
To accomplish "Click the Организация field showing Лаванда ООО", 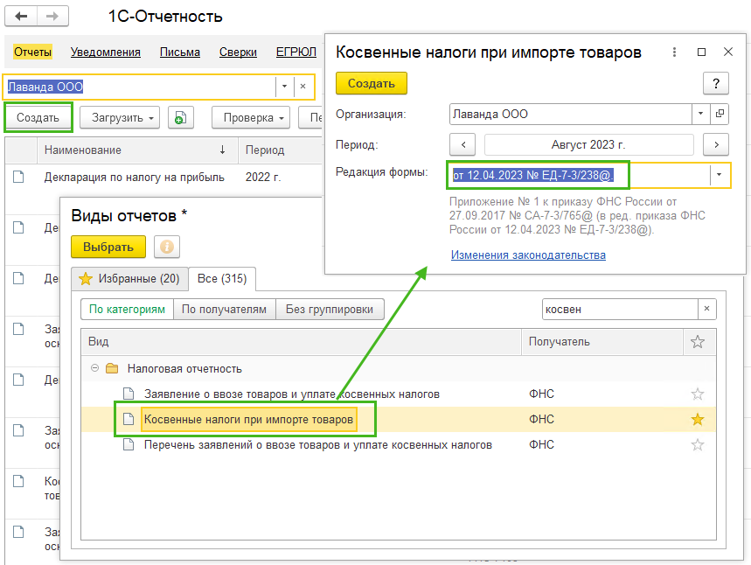I will pos(570,114).
